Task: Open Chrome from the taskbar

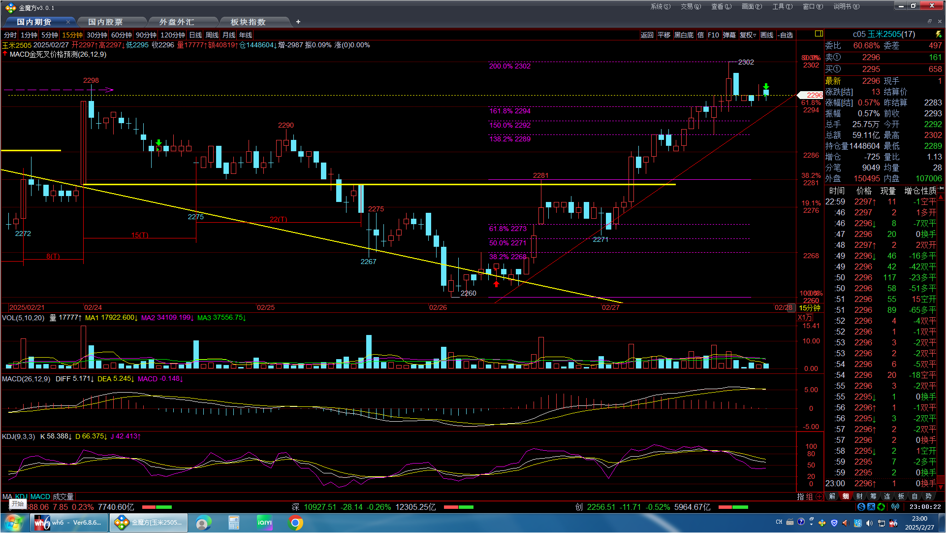Action: [x=295, y=523]
